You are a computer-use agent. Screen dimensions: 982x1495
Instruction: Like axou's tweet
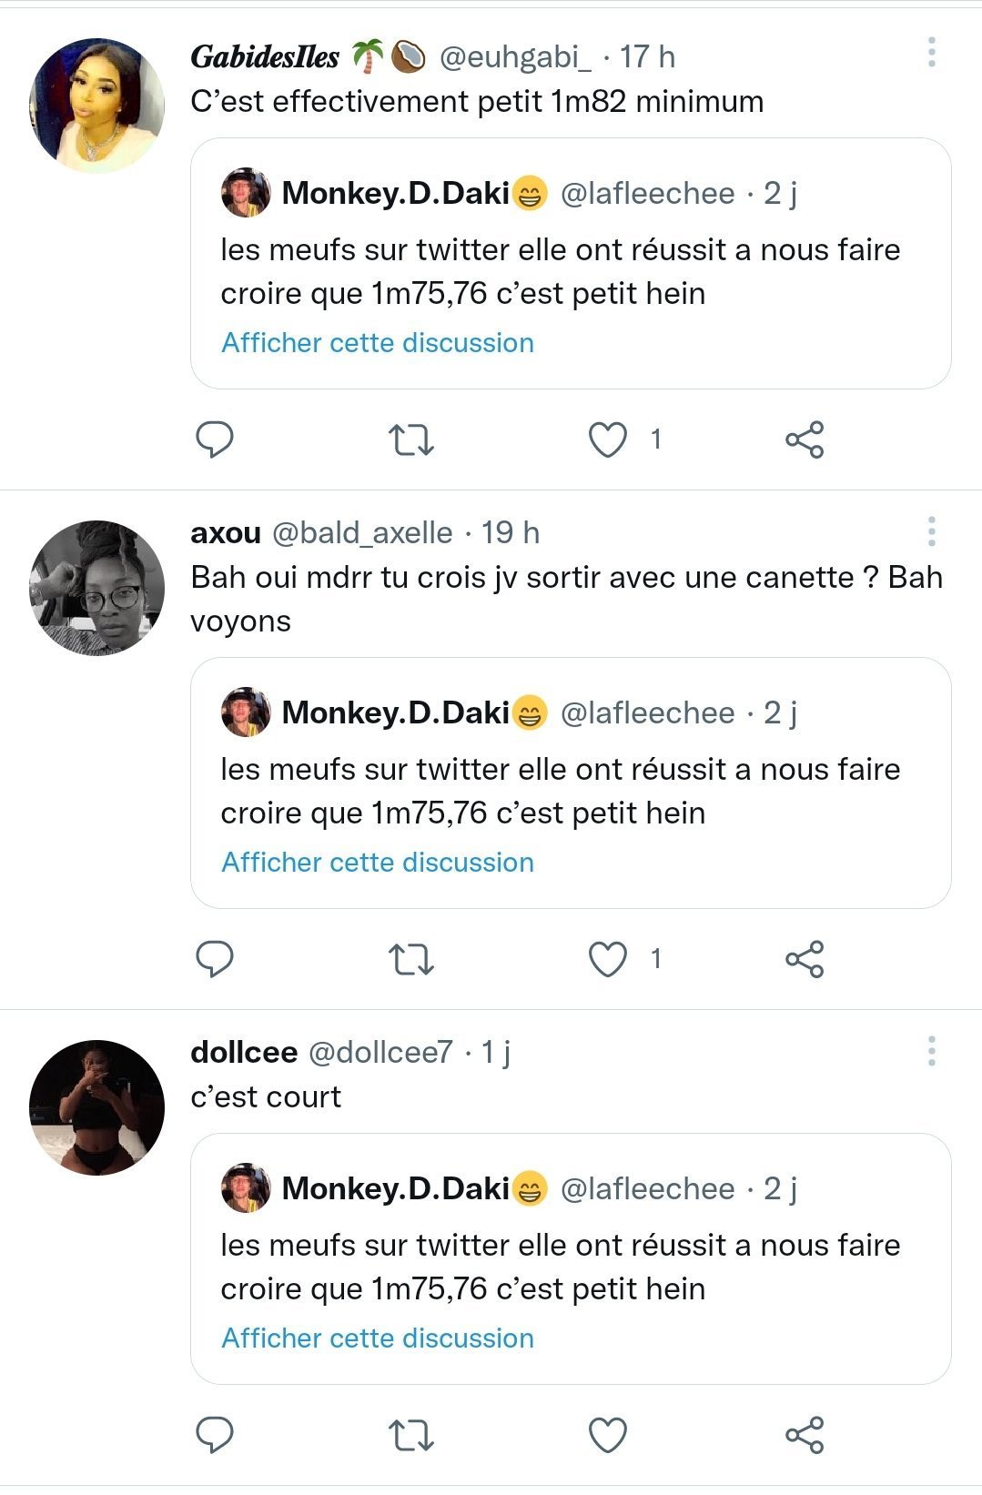pos(608,959)
